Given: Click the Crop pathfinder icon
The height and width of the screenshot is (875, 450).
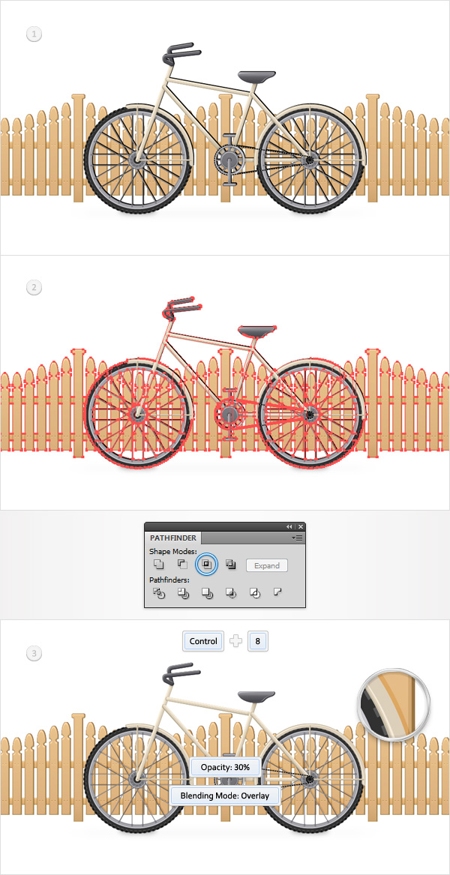Looking at the screenshot, I should click(x=230, y=593).
